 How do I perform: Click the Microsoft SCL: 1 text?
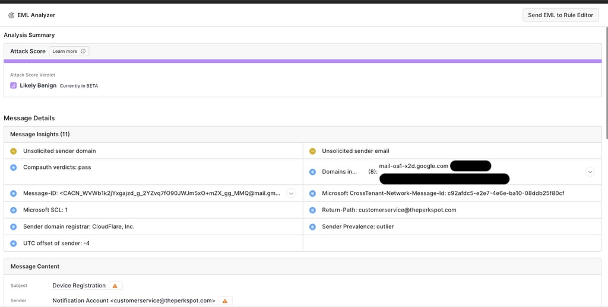coord(45,210)
